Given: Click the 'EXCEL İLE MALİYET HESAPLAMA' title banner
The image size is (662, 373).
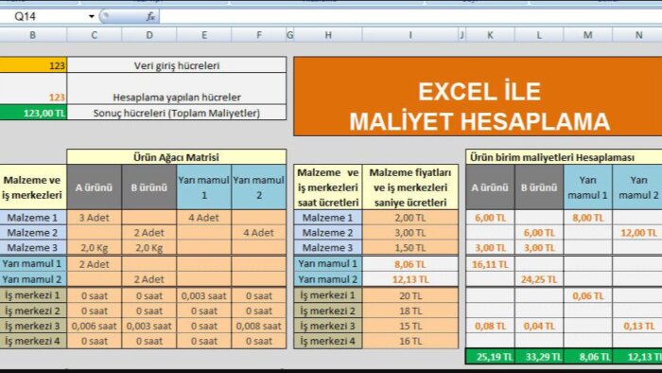Looking at the screenshot, I should pos(478,97).
